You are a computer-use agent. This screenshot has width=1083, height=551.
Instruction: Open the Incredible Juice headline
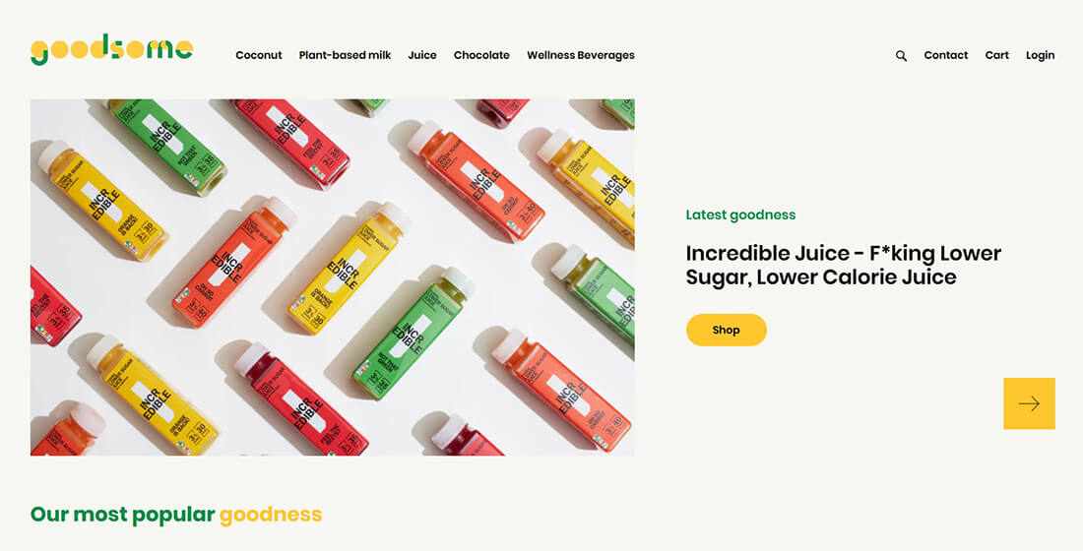pos(844,265)
